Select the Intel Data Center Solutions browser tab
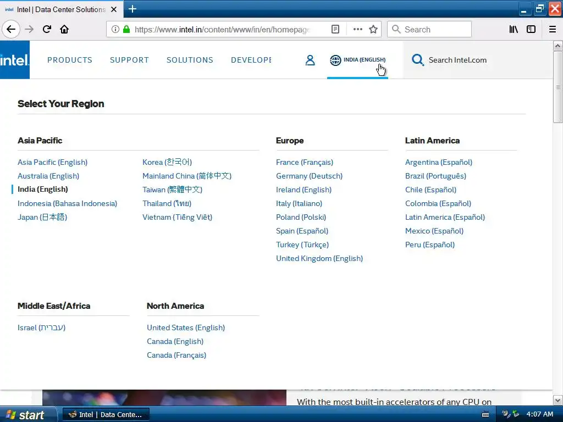Image resolution: width=563 pixels, height=422 pixels. [61, 9]
